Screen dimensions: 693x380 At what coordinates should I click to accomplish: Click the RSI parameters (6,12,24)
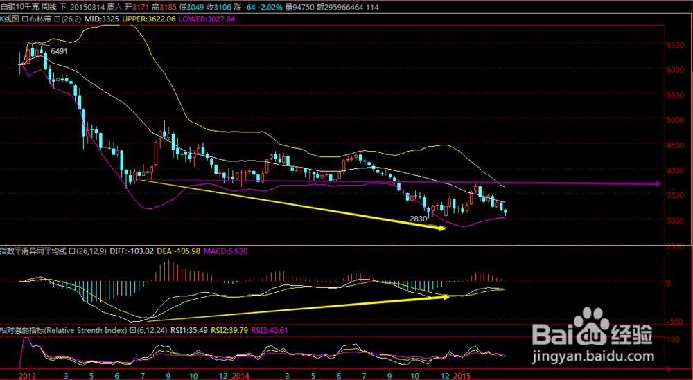(152, 330)
